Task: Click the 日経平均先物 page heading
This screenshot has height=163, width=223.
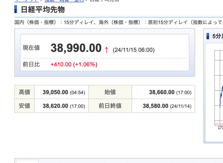Action: pos(43,10)
